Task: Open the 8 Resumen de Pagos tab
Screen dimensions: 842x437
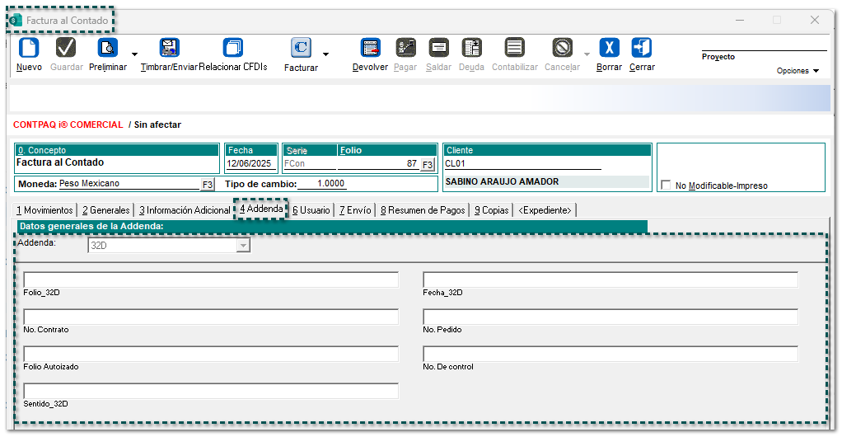Action: 423,210
